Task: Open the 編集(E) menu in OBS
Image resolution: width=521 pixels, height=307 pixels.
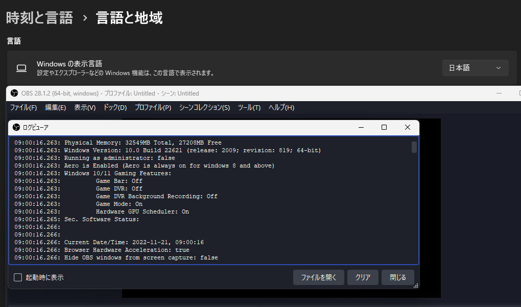Action: coord(56,108)
